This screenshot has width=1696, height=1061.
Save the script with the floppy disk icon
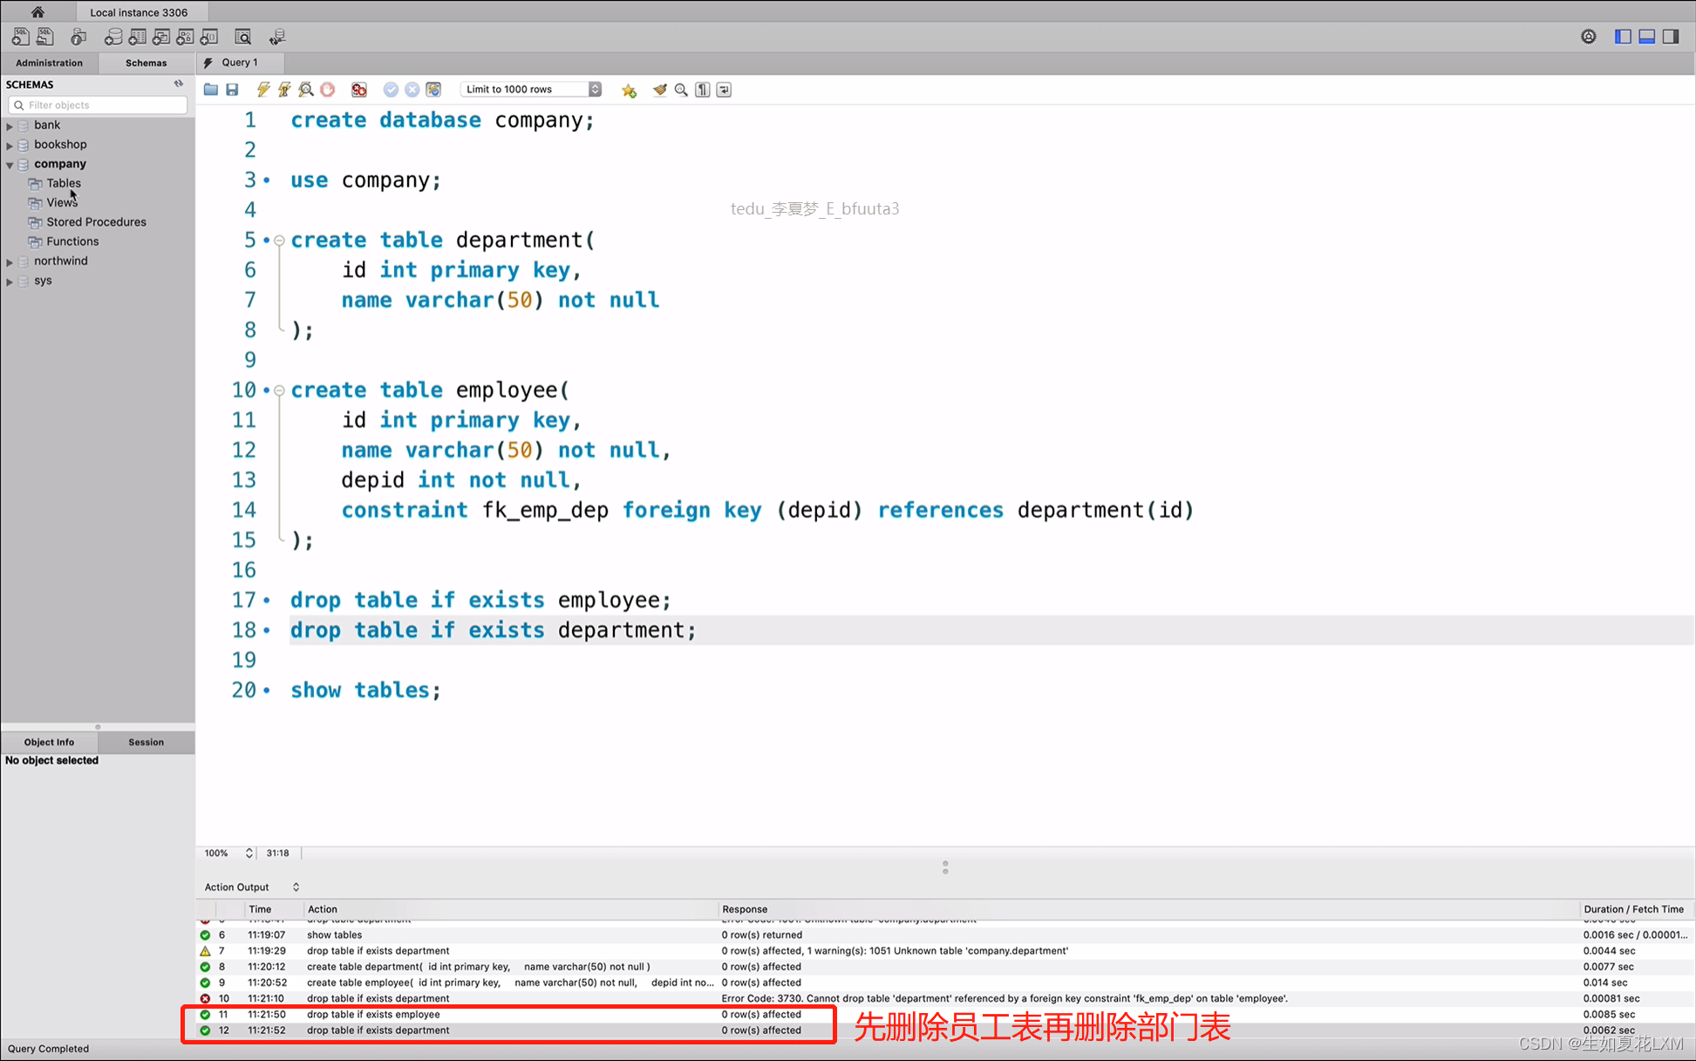coord(232,90)
